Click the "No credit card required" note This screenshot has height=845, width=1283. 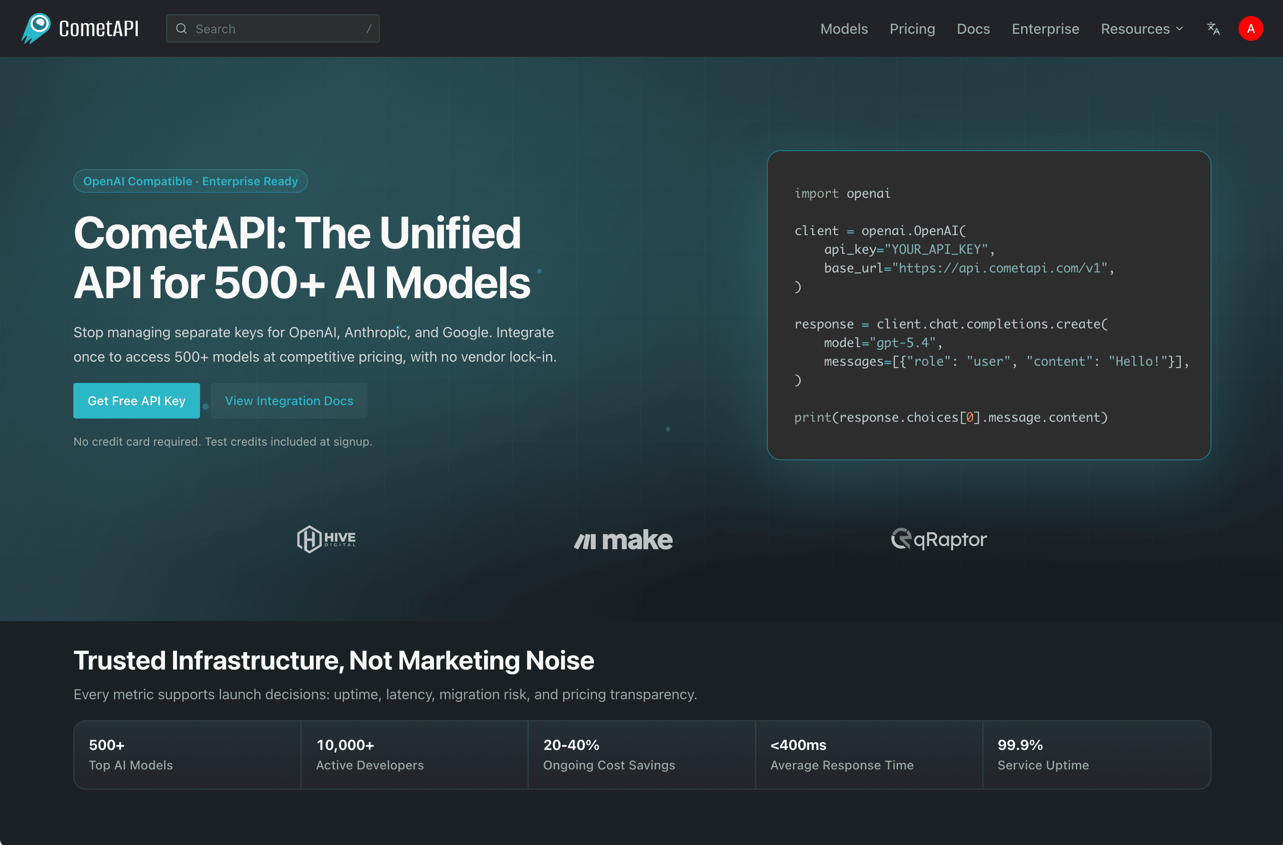[223, 441]
